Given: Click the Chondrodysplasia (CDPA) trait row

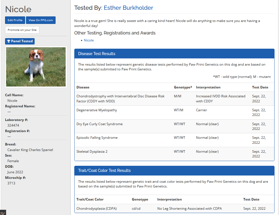Looking at the screenshot, I should (96, 208).
